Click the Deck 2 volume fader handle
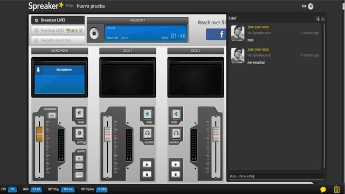Viewport: 345px width, 194px height. pos(216,134)
